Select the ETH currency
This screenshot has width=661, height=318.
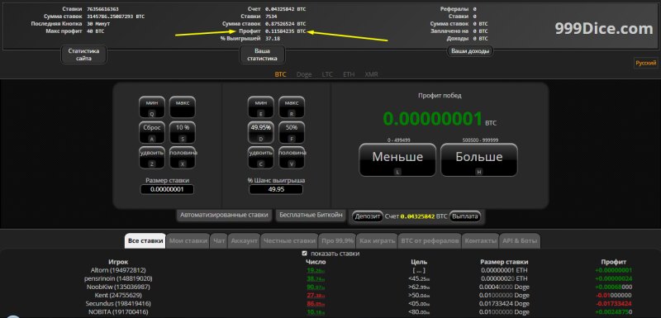click(x=349, y=74)
